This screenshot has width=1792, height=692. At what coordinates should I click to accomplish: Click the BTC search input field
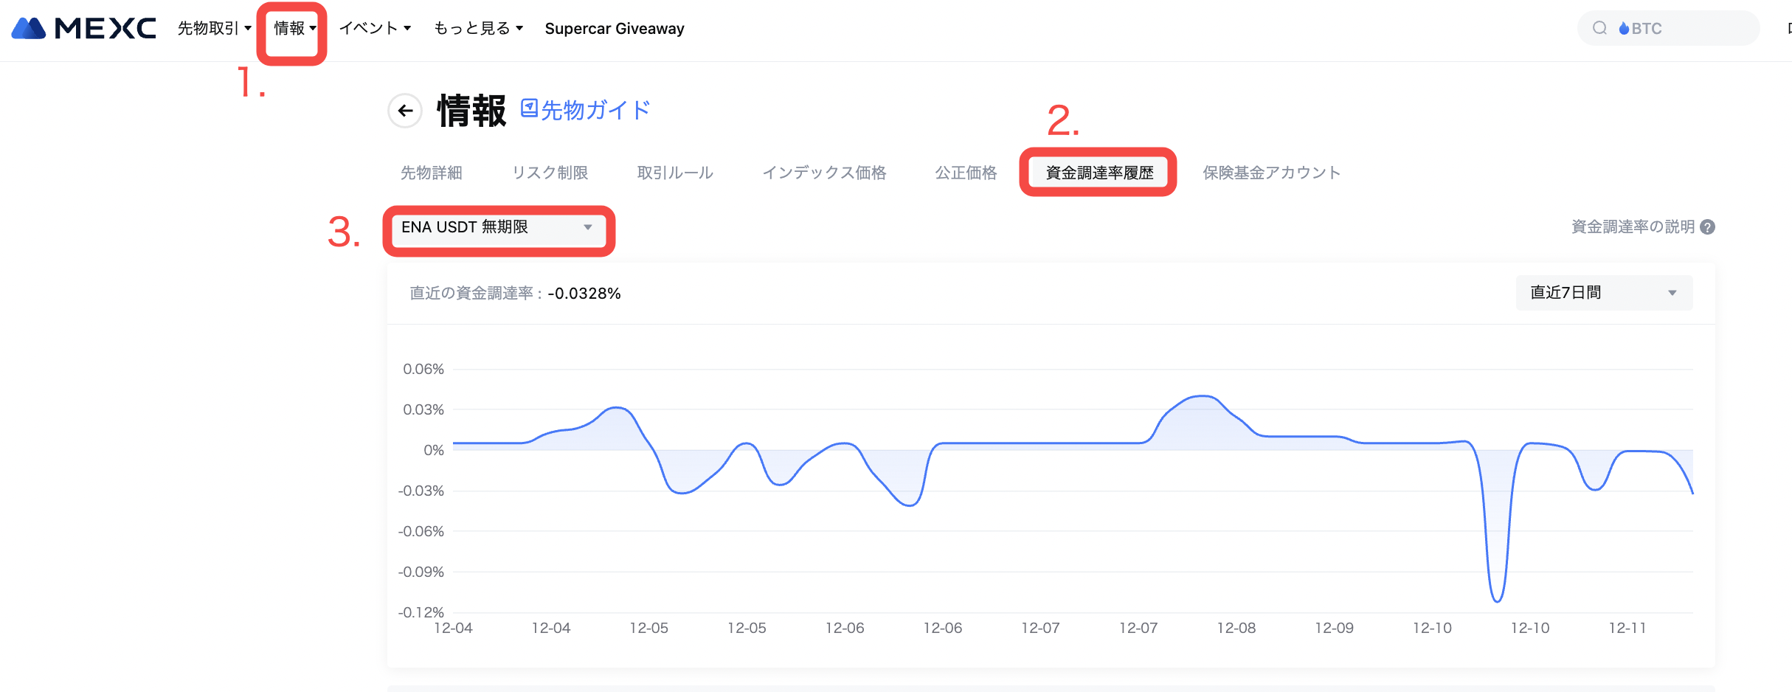click(1689, 28)
